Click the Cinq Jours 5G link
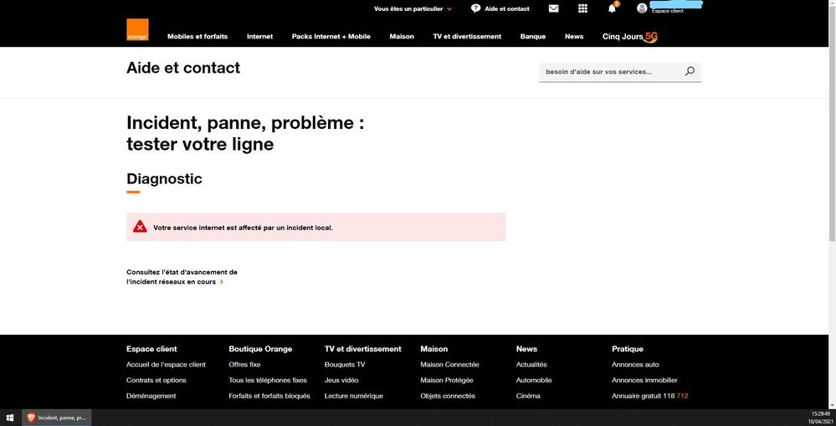 click(630, 36)
